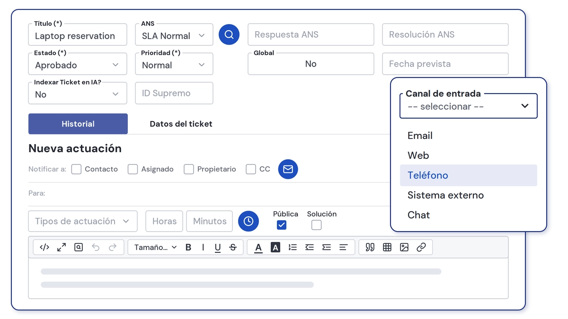Switch to the Datos del ticket tab
The height and width of the screenshot is (319, 568).
pyautogui.click(x=181, y=124)
